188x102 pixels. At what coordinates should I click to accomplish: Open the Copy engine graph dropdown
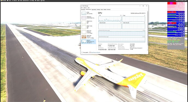(123, 15)
